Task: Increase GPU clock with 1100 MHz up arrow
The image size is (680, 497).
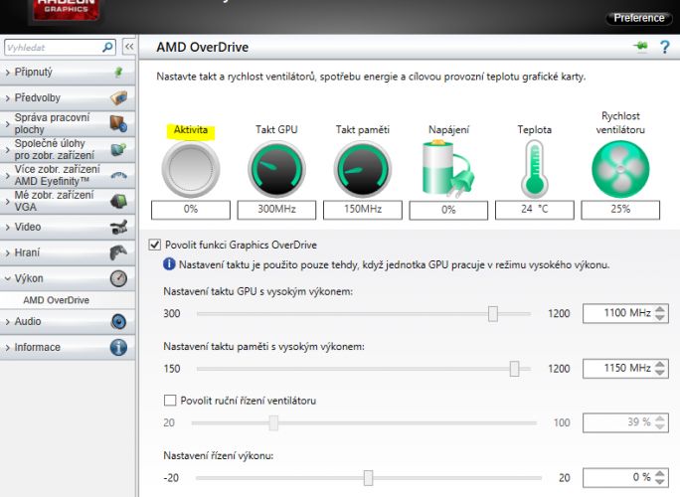Action: point(659,310)
